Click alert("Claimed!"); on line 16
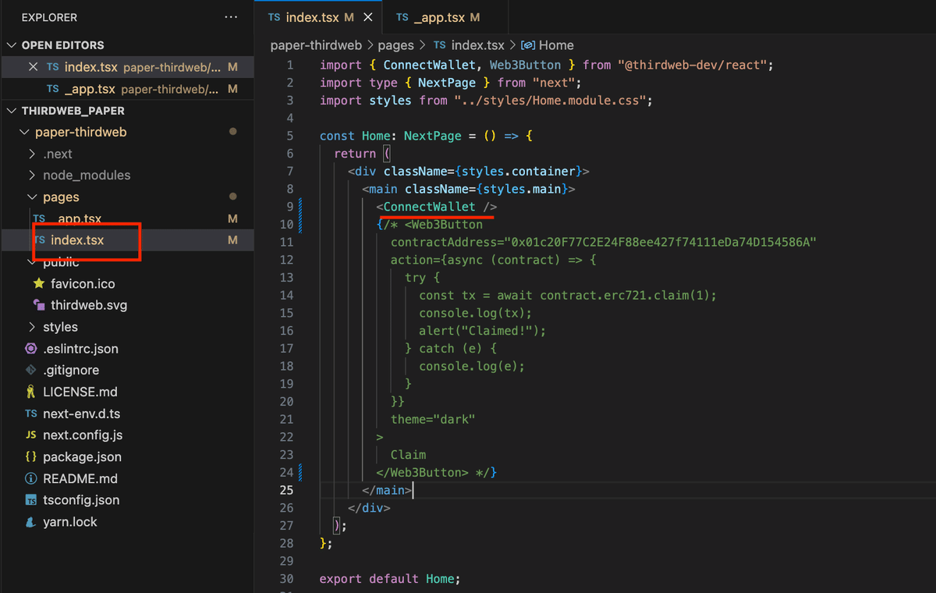 coord(483,331)
